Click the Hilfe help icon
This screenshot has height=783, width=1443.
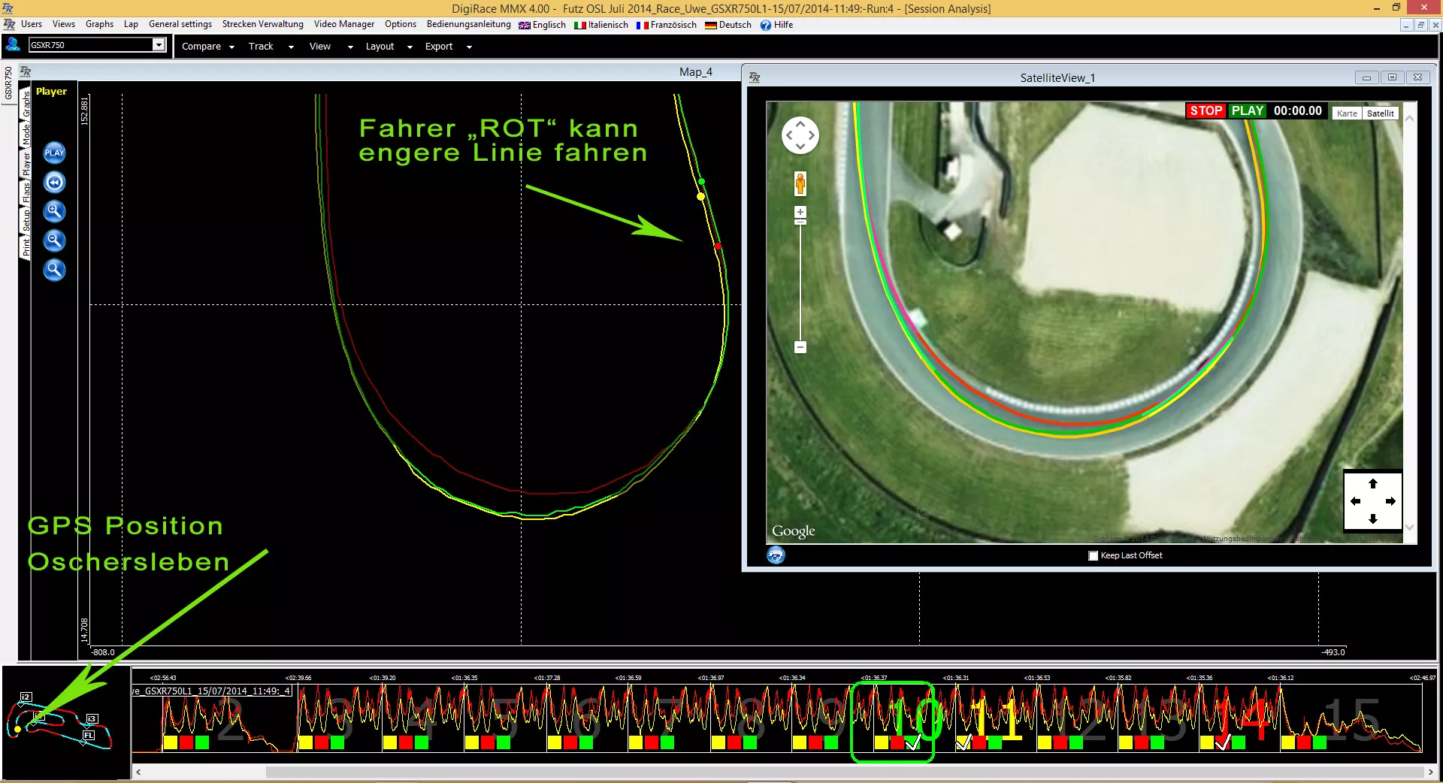765,25
